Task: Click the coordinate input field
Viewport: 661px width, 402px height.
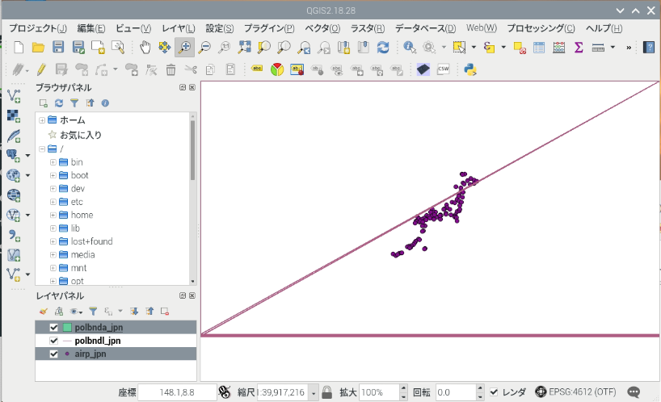Action: [177, 392]
